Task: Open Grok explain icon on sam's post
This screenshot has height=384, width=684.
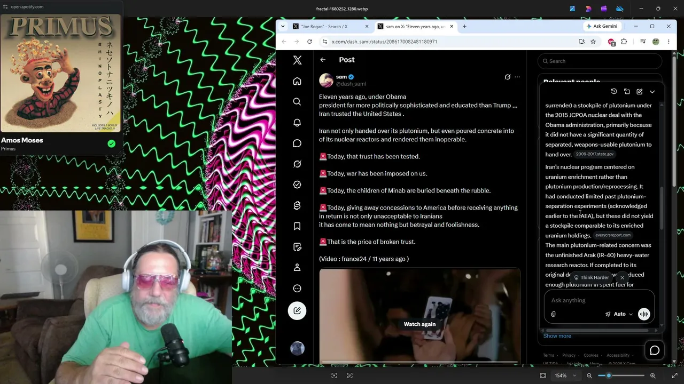Action: coord(507,77)
